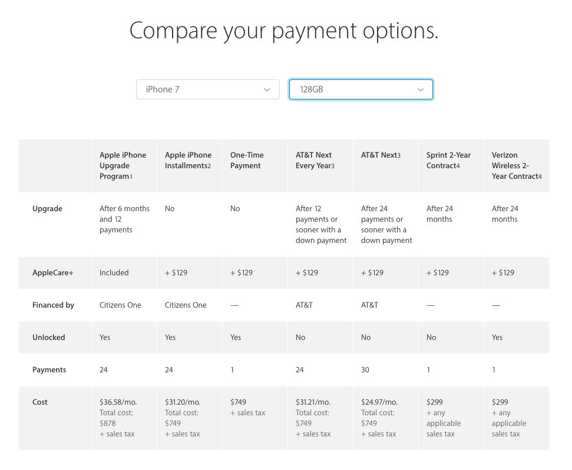The width and height of the screenshot is (572, 470).
Task: Click the $36.58/mo. cost for Upgrade Program
Action: (x=118, y=402)
